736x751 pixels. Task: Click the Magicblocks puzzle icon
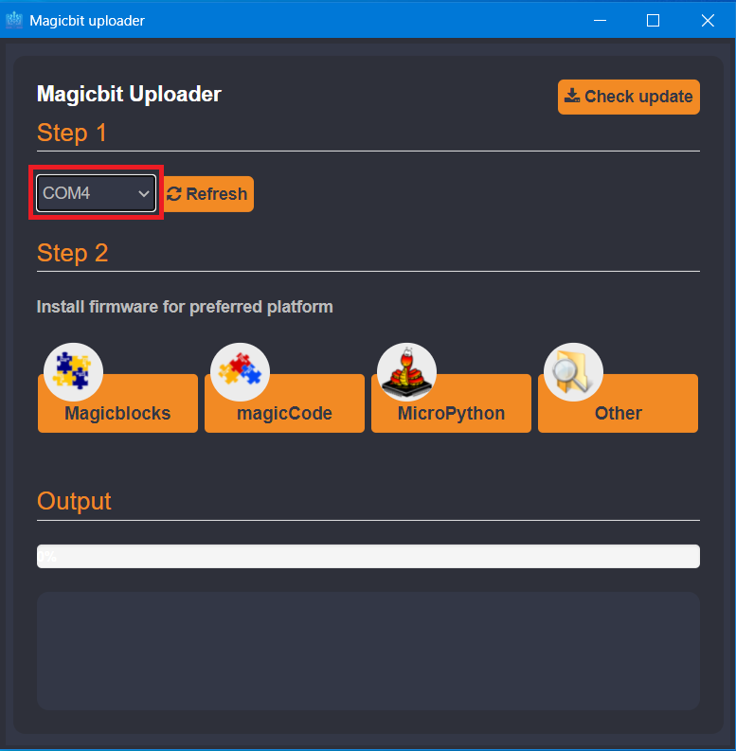click(x=73, y=371)
